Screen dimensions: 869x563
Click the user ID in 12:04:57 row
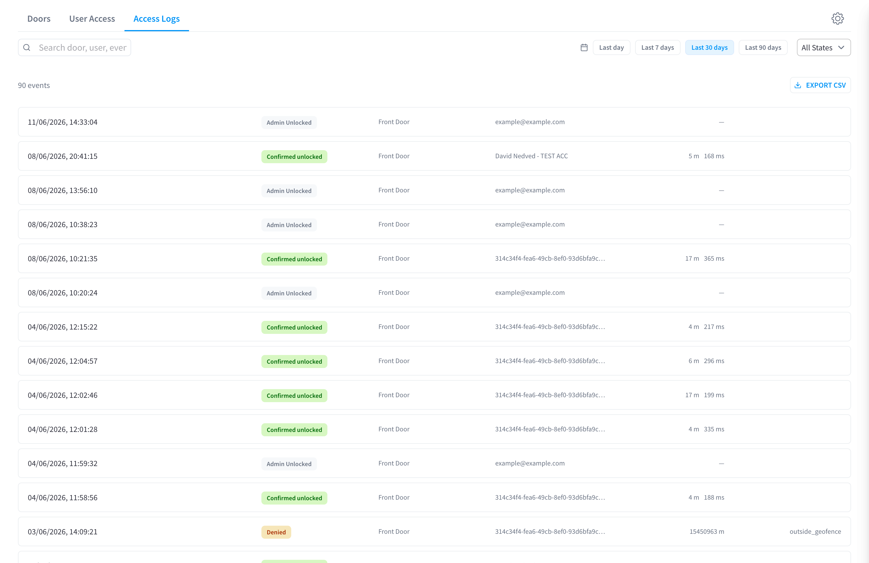point(550,361)
